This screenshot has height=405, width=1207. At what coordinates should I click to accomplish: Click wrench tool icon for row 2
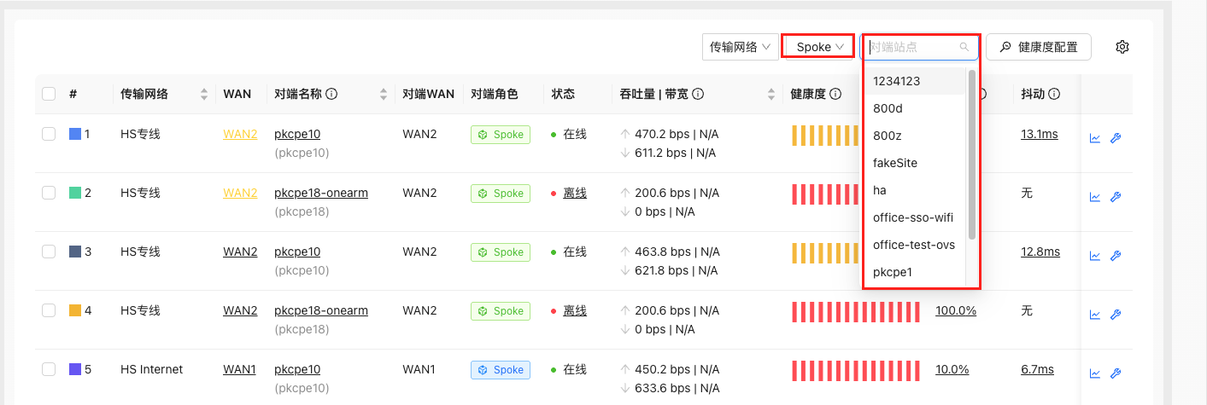click(x=1115, y=197)
